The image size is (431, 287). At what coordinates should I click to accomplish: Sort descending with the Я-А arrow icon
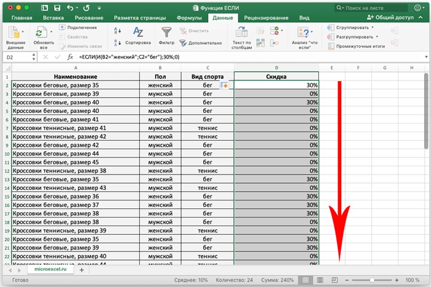coord(118,42)
